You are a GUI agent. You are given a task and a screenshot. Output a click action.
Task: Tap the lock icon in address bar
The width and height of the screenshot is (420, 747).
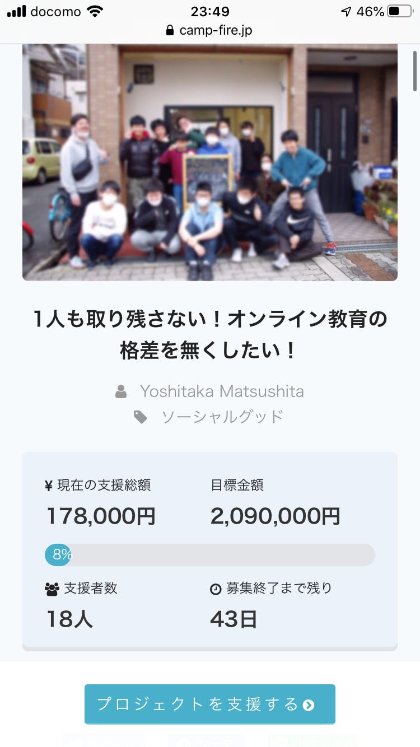[x=170, y=30]
